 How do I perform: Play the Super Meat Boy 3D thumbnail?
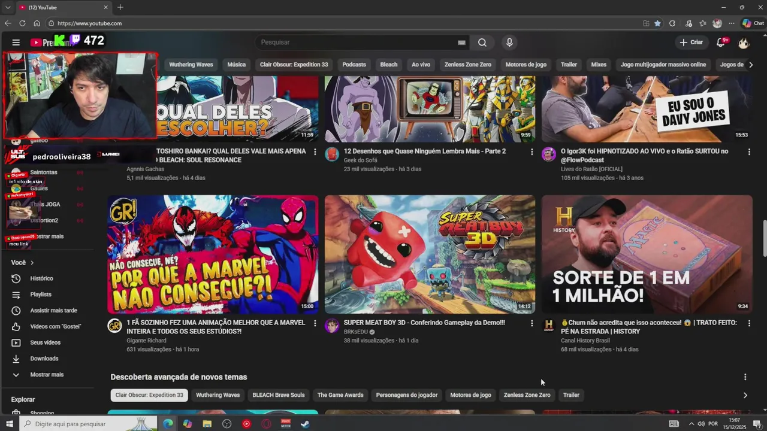tap(430, 254)
